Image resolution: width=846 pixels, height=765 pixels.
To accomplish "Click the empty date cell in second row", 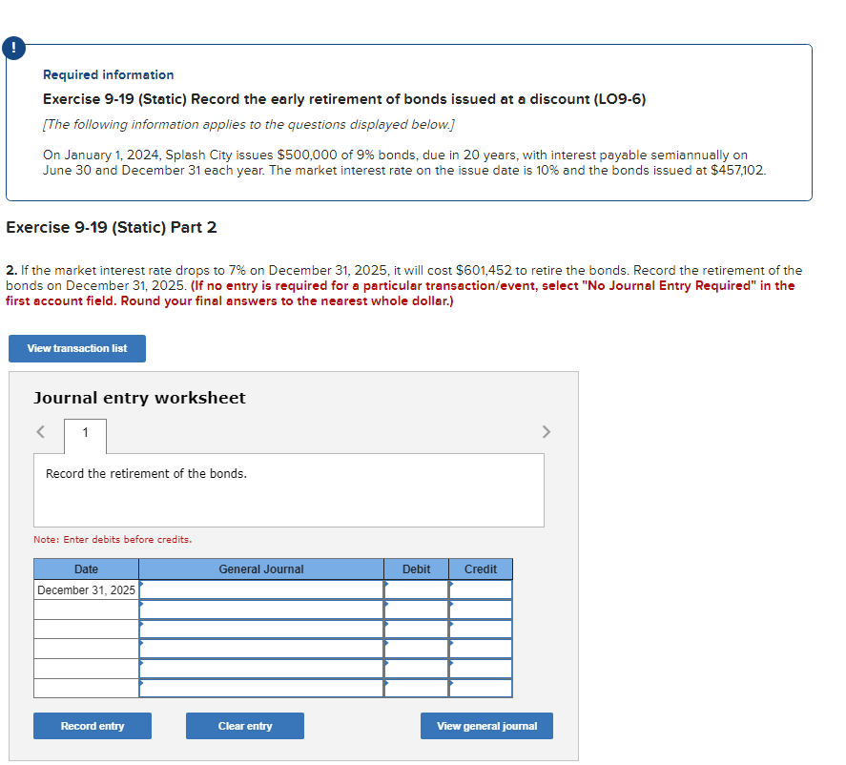I will (86, 610).
